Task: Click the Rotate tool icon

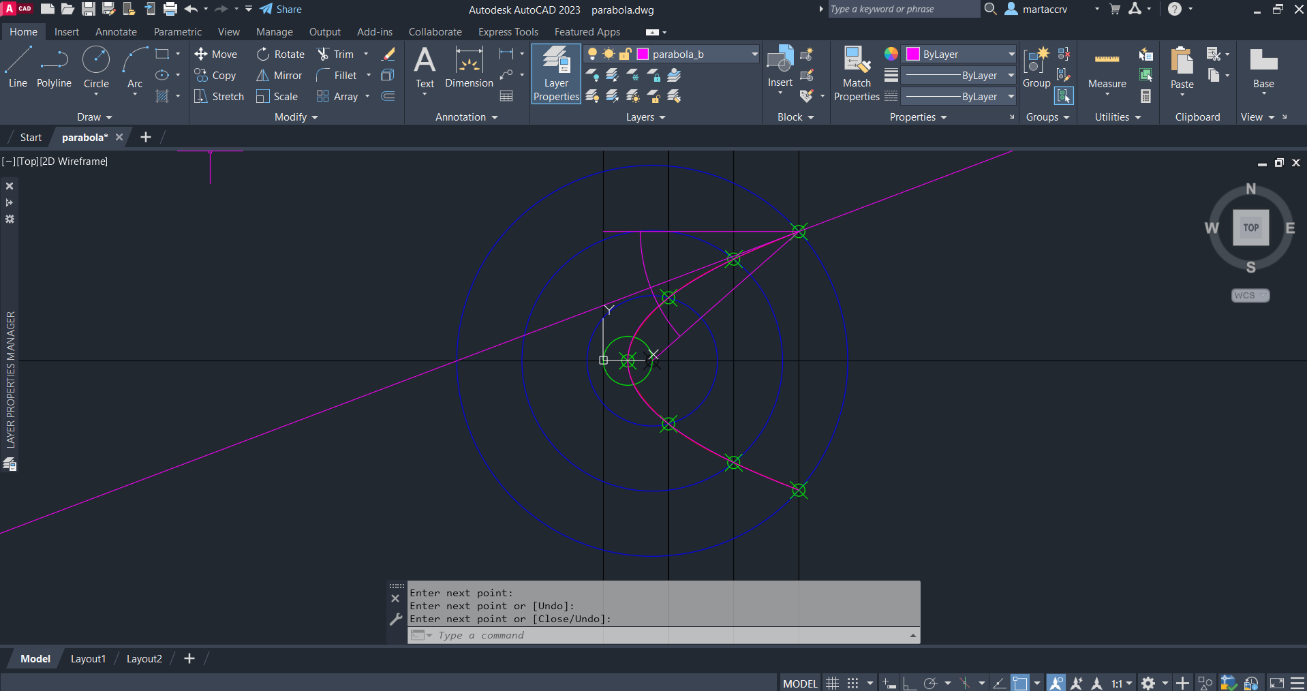Action: [x=263, y=55]
